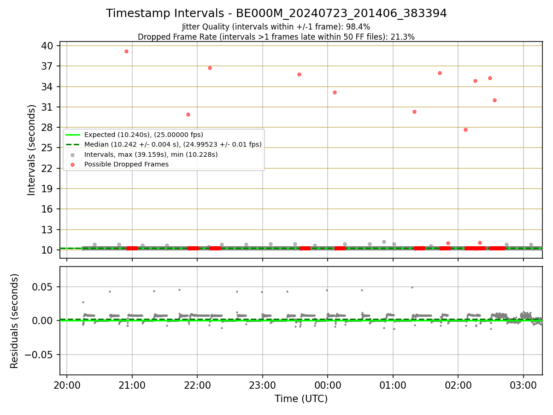Click the '28' tick on the intervals axis
The image size is (553, 415).
tap(47, 127)
